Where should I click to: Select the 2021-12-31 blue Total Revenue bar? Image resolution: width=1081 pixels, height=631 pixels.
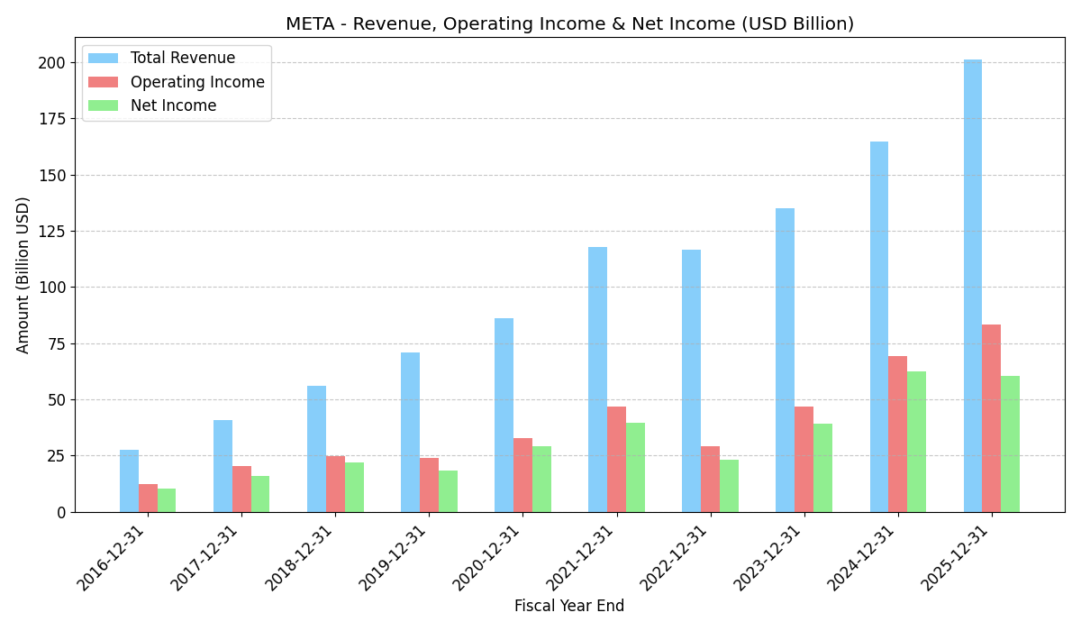597,380
